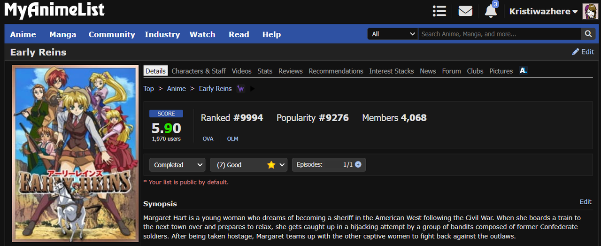Image resolution: width=601 pixels, height=246 pixels.
Task: Open the Anime menu
Action: (23, 34)
